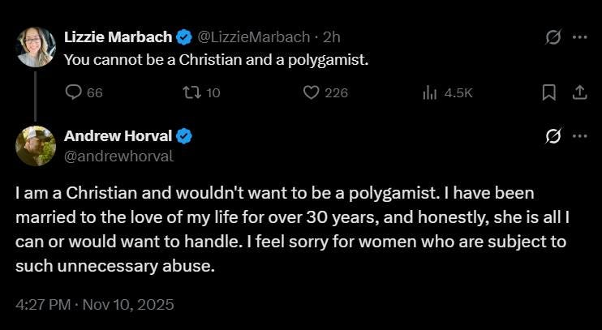Open the 2h timestamp link
Screen dimensions: 602x330
[x=332, y=37]
